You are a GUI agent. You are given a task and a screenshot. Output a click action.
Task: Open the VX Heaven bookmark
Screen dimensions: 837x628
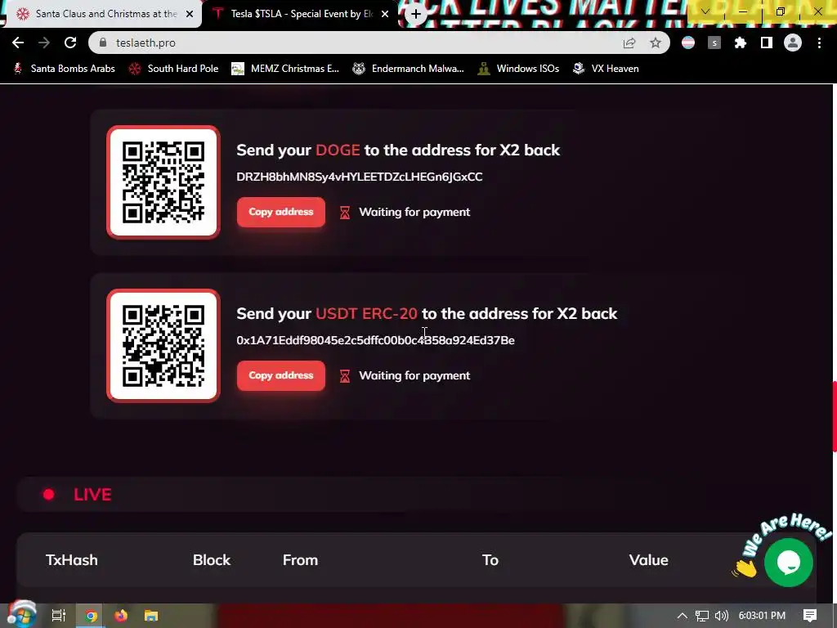click(606, 69)
